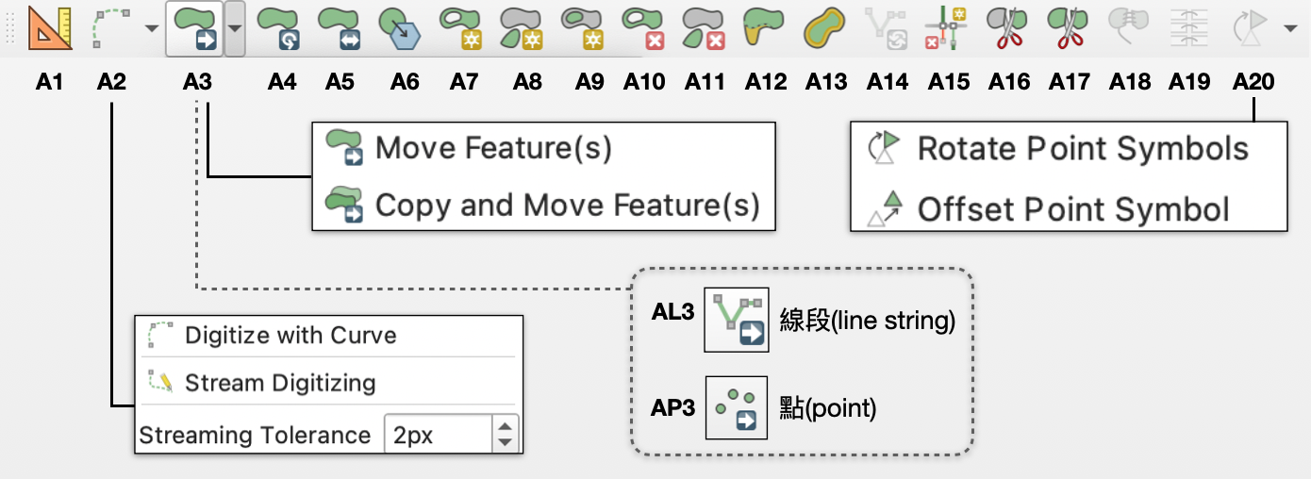Open the dropdown arrow beside Move Feature
The height and width of the screenshot is (479, 1311).
[235, 28]
